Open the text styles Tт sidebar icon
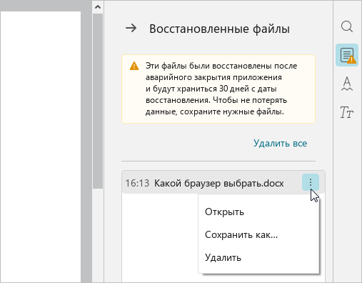This screenshot has width=362, height=283. tap(346, 112)
